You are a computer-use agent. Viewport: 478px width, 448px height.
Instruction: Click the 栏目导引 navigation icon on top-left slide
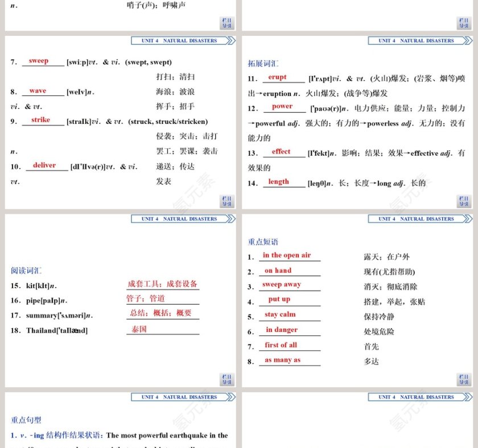(226, 23)
